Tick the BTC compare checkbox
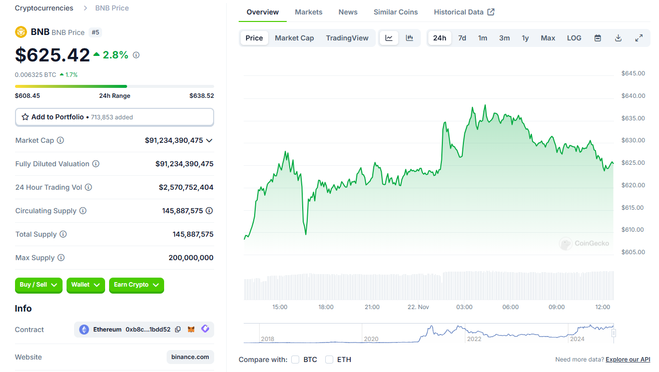 295,360
